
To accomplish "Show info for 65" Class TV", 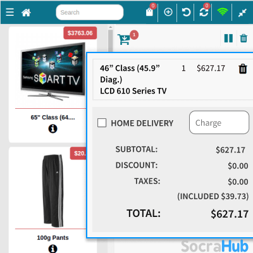I will [x=52, y=128].
